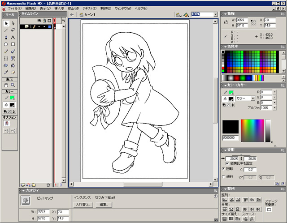This screenshot has height=223, width=287.
Task: Click the Swap button in Properties
Action: click(83, 205)
